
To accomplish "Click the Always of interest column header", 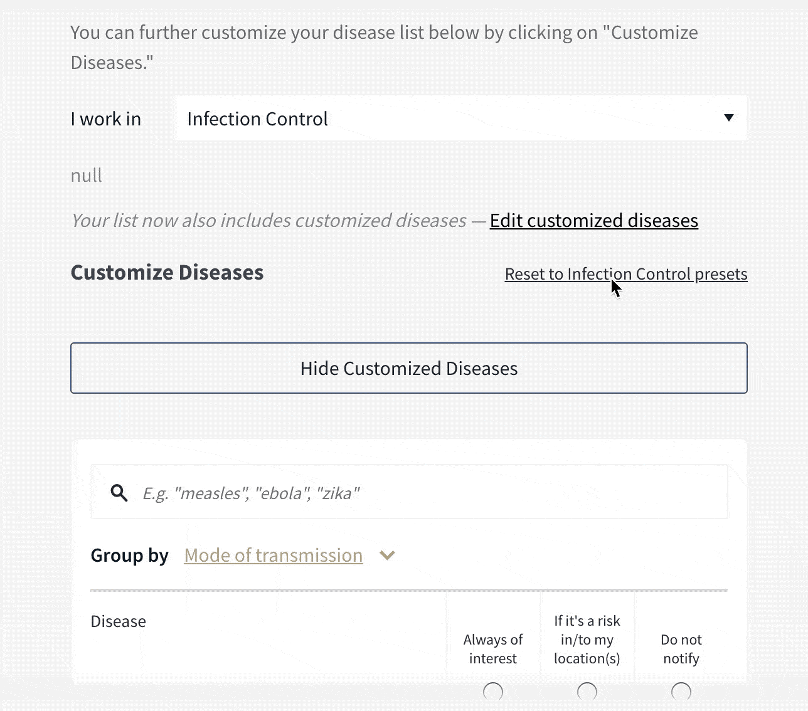I will tap(493, 649).
